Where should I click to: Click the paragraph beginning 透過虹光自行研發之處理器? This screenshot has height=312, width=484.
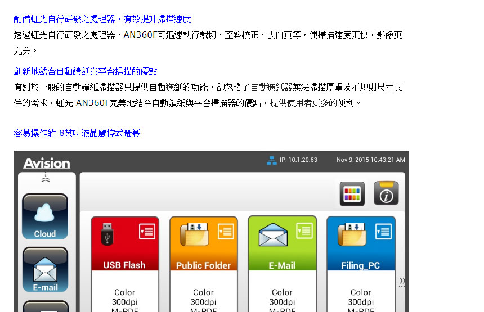[x=208, y=43]
